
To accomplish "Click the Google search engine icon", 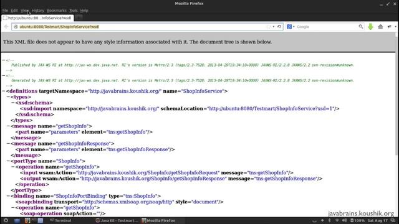I will point(289,27).
